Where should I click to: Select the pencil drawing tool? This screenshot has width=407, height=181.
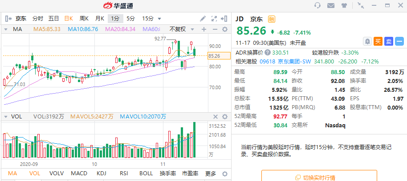pos(203,19)
